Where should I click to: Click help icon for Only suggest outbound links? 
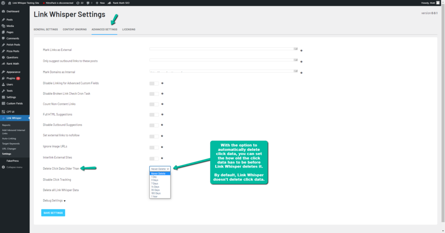302,62
